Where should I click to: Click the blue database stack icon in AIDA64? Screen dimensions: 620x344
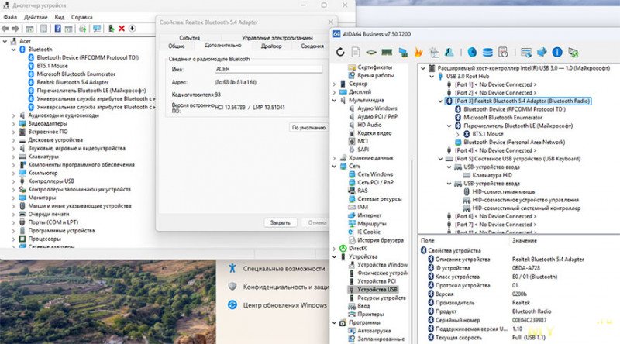[487, 52]
